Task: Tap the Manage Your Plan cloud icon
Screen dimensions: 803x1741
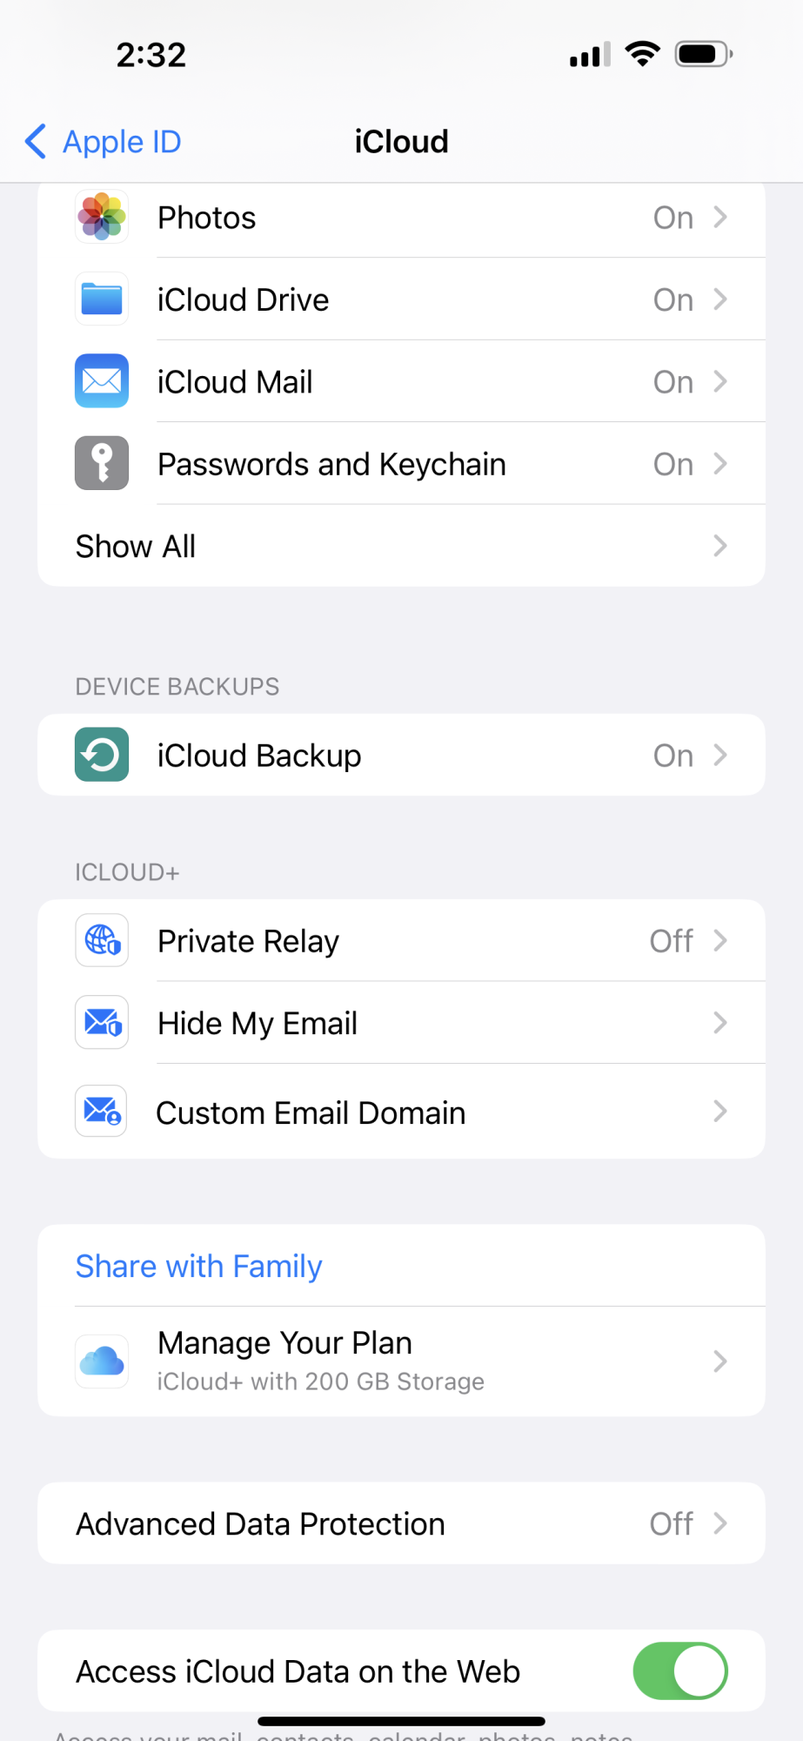Action: tap(102, 1361)
